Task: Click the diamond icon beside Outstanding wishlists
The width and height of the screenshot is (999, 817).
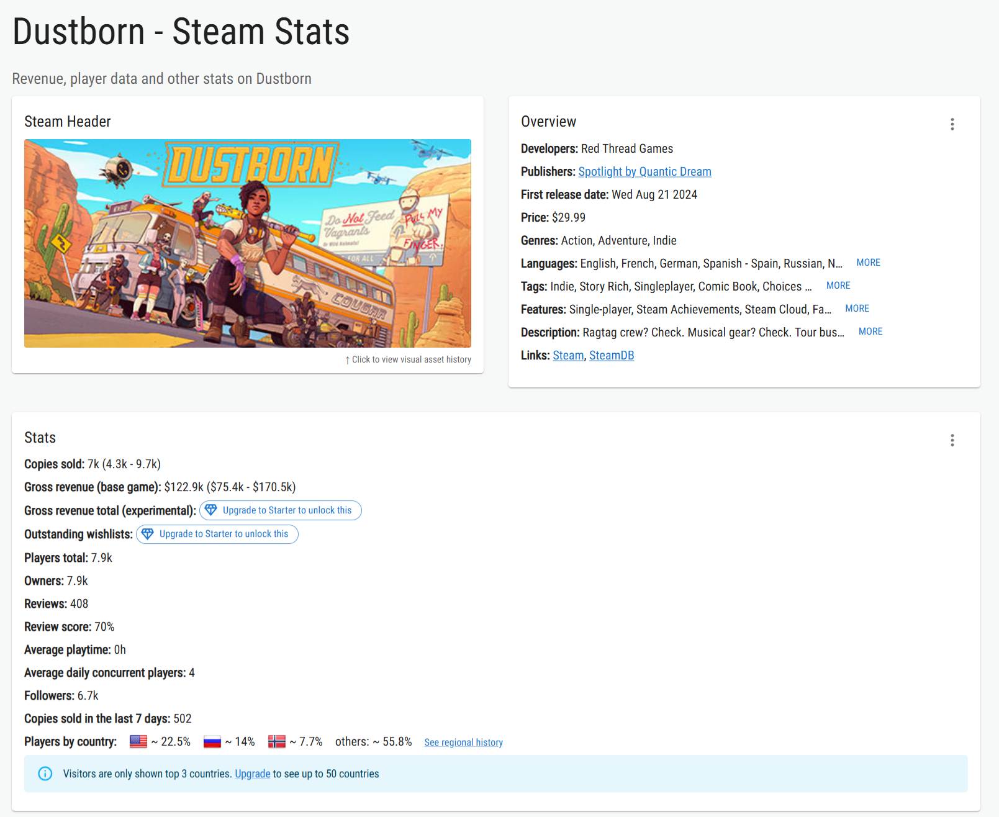Action: point(148,534)
